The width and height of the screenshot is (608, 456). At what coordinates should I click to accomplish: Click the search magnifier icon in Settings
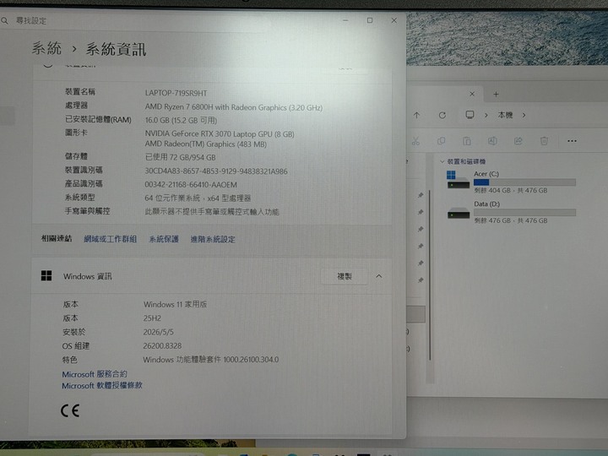4,20
